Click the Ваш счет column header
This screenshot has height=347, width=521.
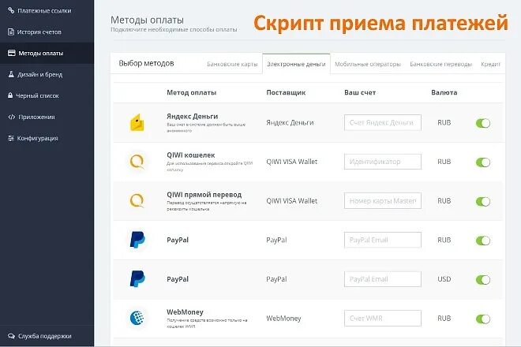pos(360,92)
